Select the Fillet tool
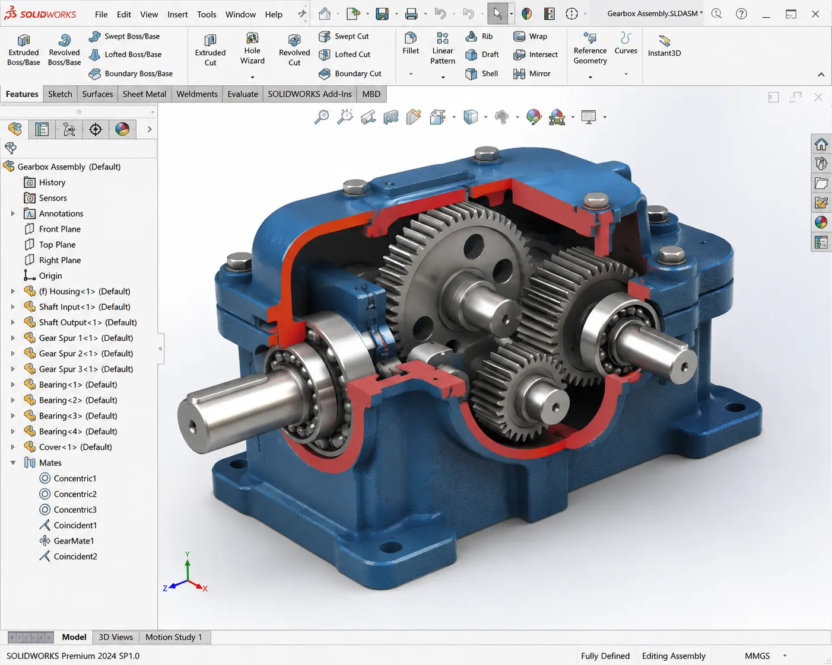Viewport: 832px width, 665px height. (411, 43)
